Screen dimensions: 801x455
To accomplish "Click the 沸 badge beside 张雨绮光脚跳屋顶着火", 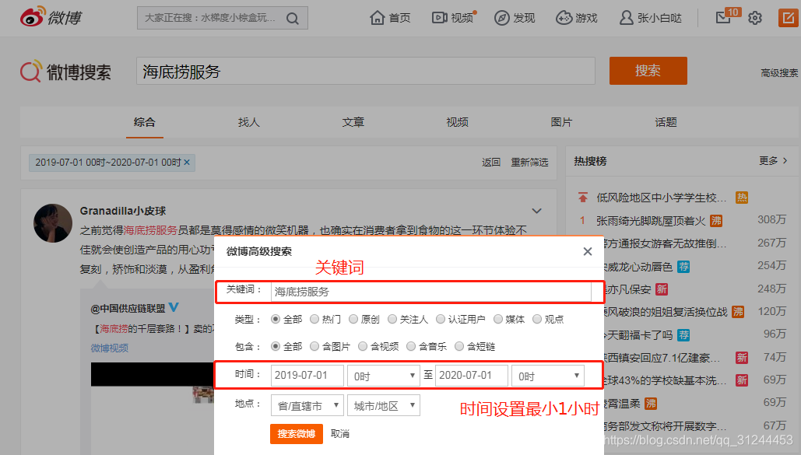I will (716, 221).
